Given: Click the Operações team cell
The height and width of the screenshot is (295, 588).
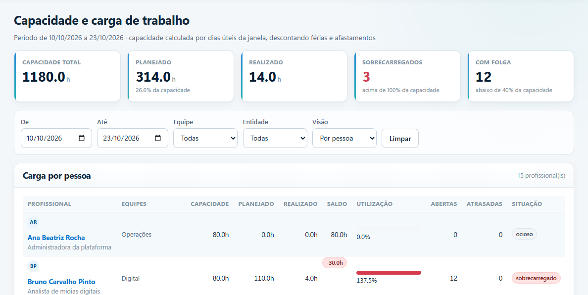Looking at the screenshot, I should tap(137, 234).
